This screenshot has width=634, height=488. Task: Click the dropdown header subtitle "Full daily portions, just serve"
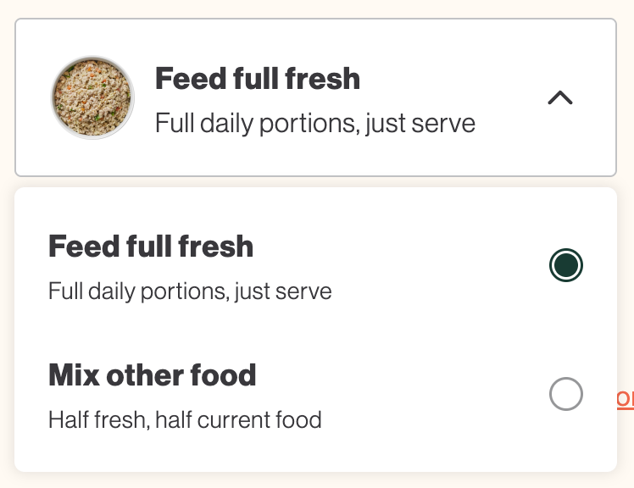[315, 124]
